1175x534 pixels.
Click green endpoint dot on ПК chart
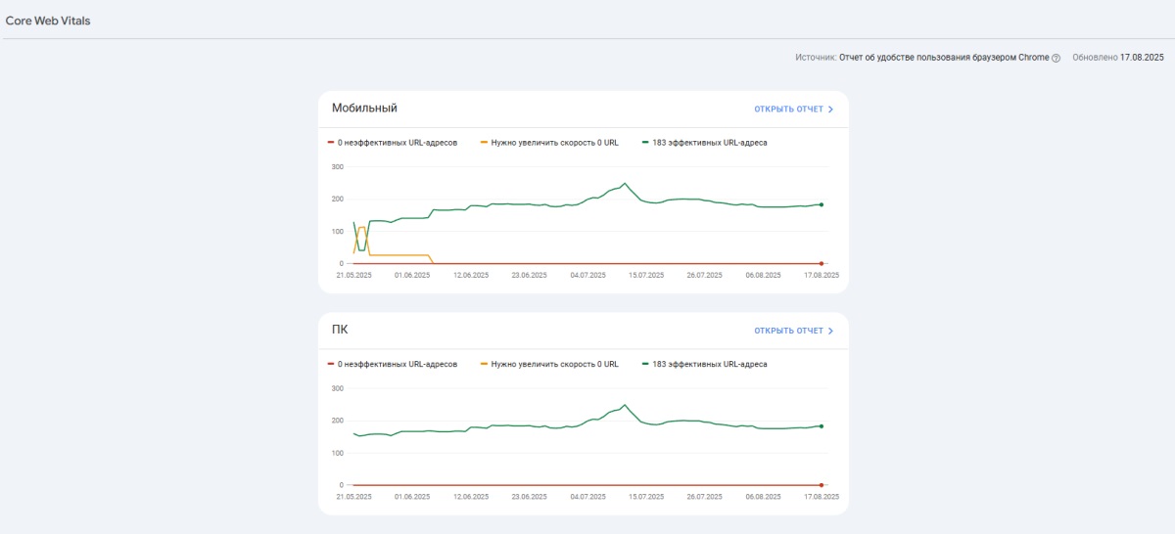point(822,425)
